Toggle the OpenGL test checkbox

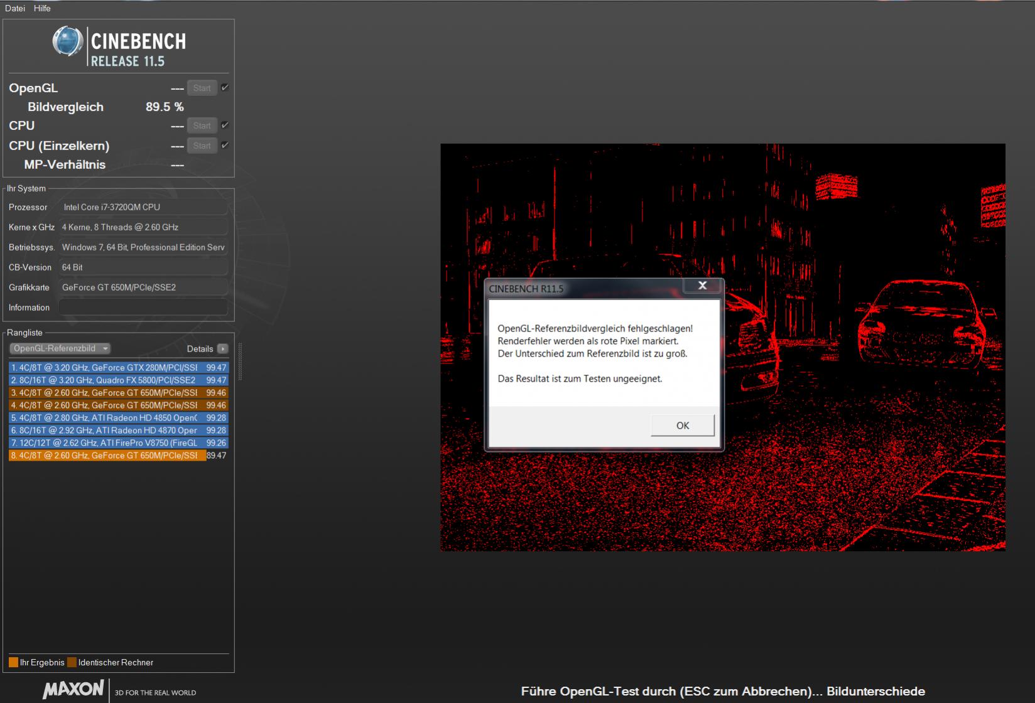click(225, 88)
